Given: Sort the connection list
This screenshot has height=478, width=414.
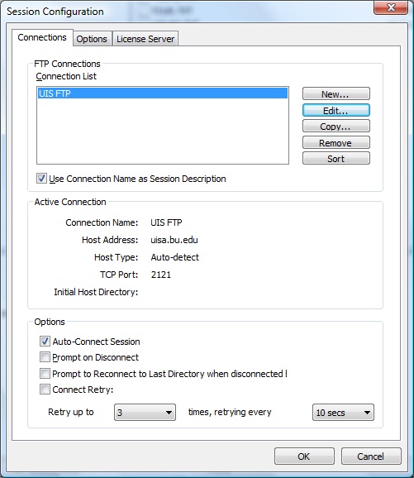Looking at the screenshot, I should pyautogui.click(x=336, y=159).
